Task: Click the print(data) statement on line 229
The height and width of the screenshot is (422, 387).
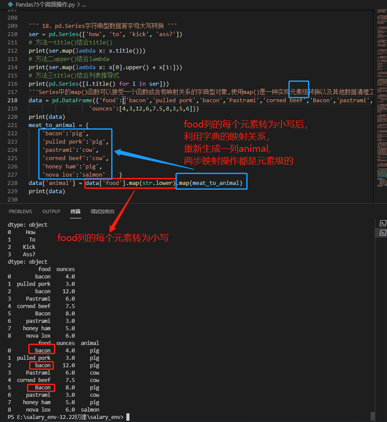Action: (47, 191)
